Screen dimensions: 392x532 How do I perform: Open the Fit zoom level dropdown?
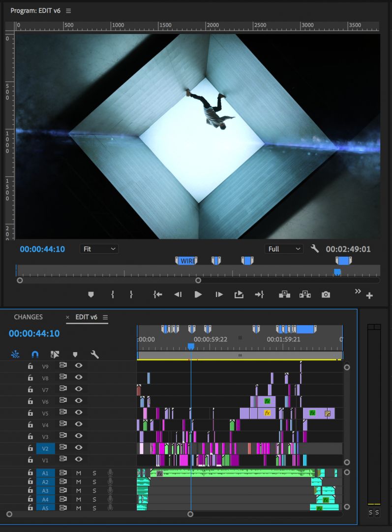coord(99,249)
